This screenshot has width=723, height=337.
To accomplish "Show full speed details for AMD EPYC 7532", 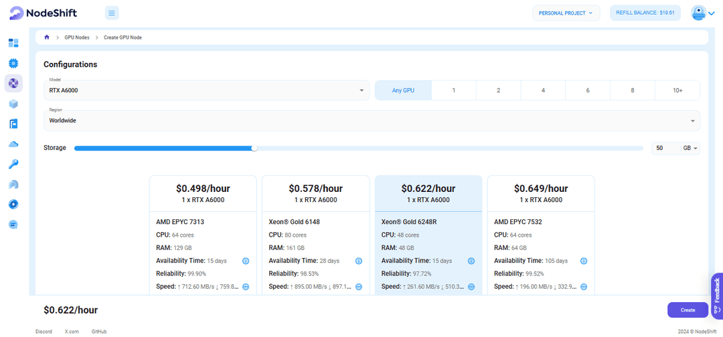I will 584,286.
